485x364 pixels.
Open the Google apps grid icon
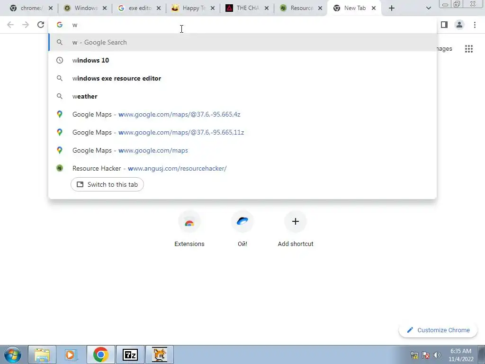click(469, 49)
